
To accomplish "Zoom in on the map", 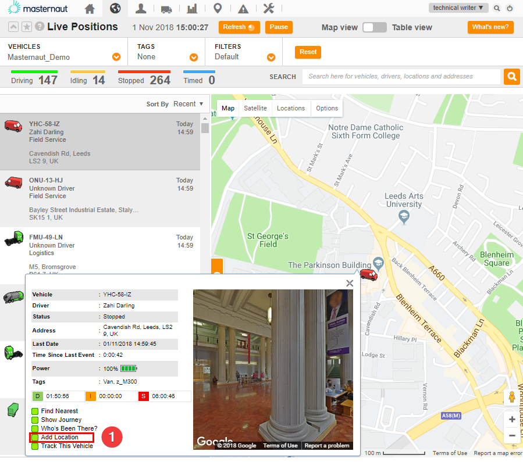I will point(512,420).
